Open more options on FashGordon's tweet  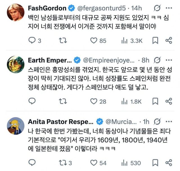169,8
